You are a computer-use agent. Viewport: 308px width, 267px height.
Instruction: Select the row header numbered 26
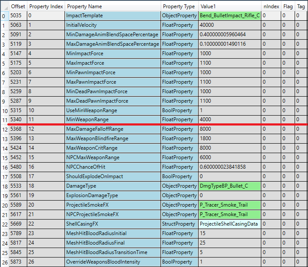pyautogui.click(x=5, y=262)
